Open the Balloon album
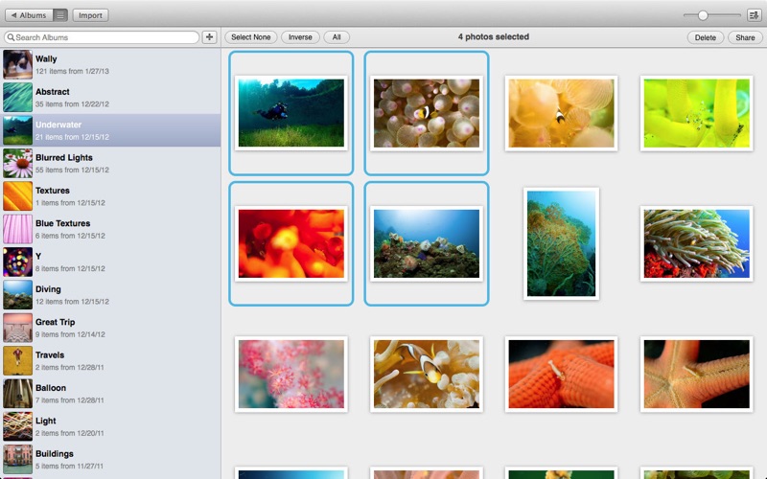Image resolution: width=767 pixels, height=479 pixels. [110, 394]
